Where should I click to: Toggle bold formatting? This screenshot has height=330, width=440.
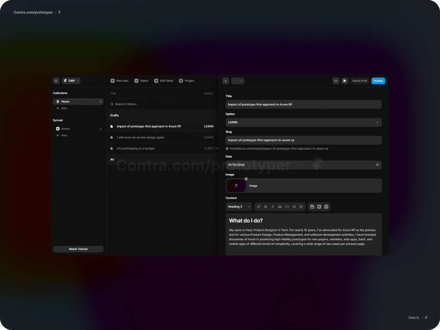coord(266,207)
